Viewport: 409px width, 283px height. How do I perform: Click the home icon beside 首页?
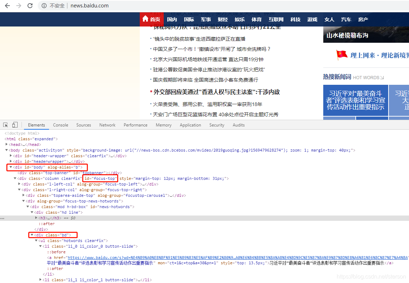click(145, 18)
